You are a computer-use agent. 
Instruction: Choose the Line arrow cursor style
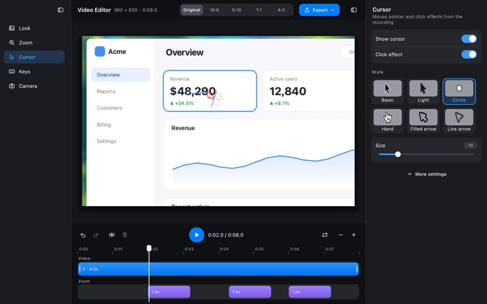(x=459, y=120)
